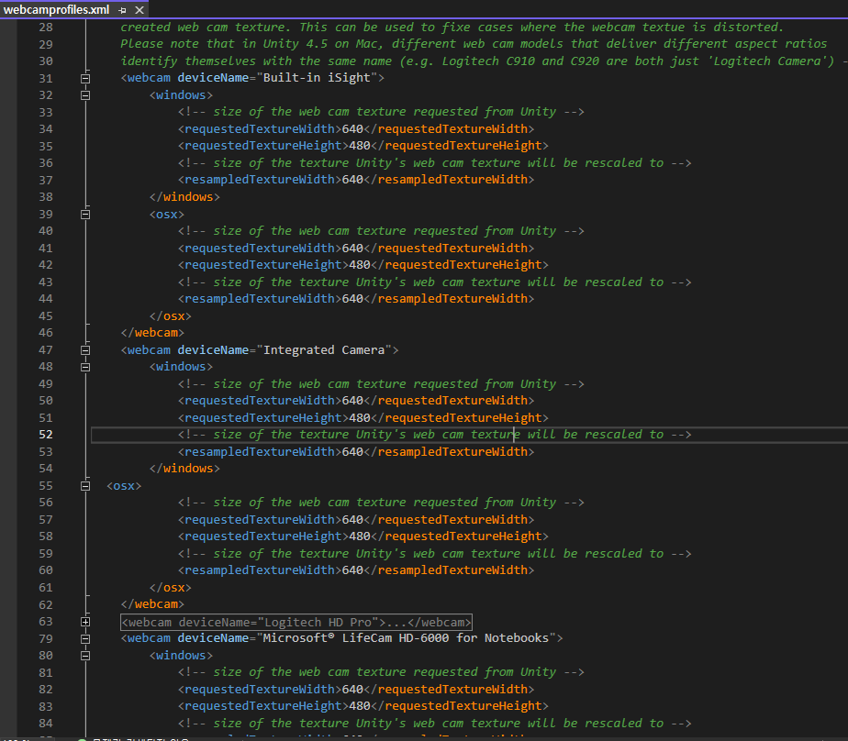The width and height of the screenshot is (848, 741).
Task: Click the closing osx tag on line 45
Action: point(171,316)
